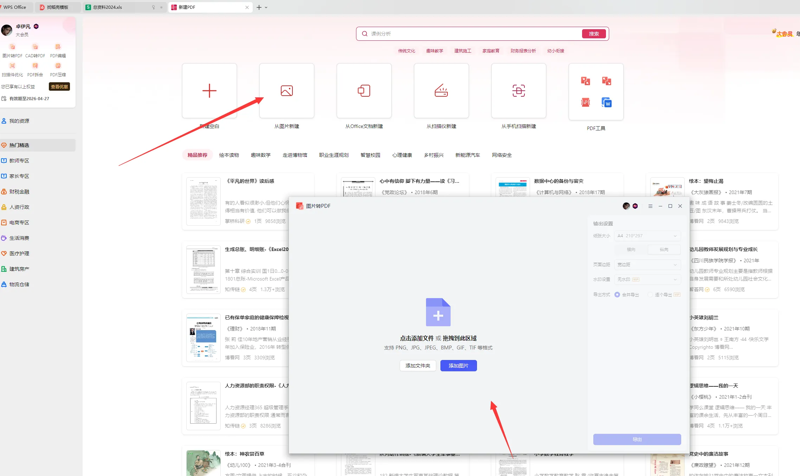The width and height of the screenshot is (800, 476).
Task: Open the 水印设置 dropdown
Action: pyautogui.click(x=647, y=279)
